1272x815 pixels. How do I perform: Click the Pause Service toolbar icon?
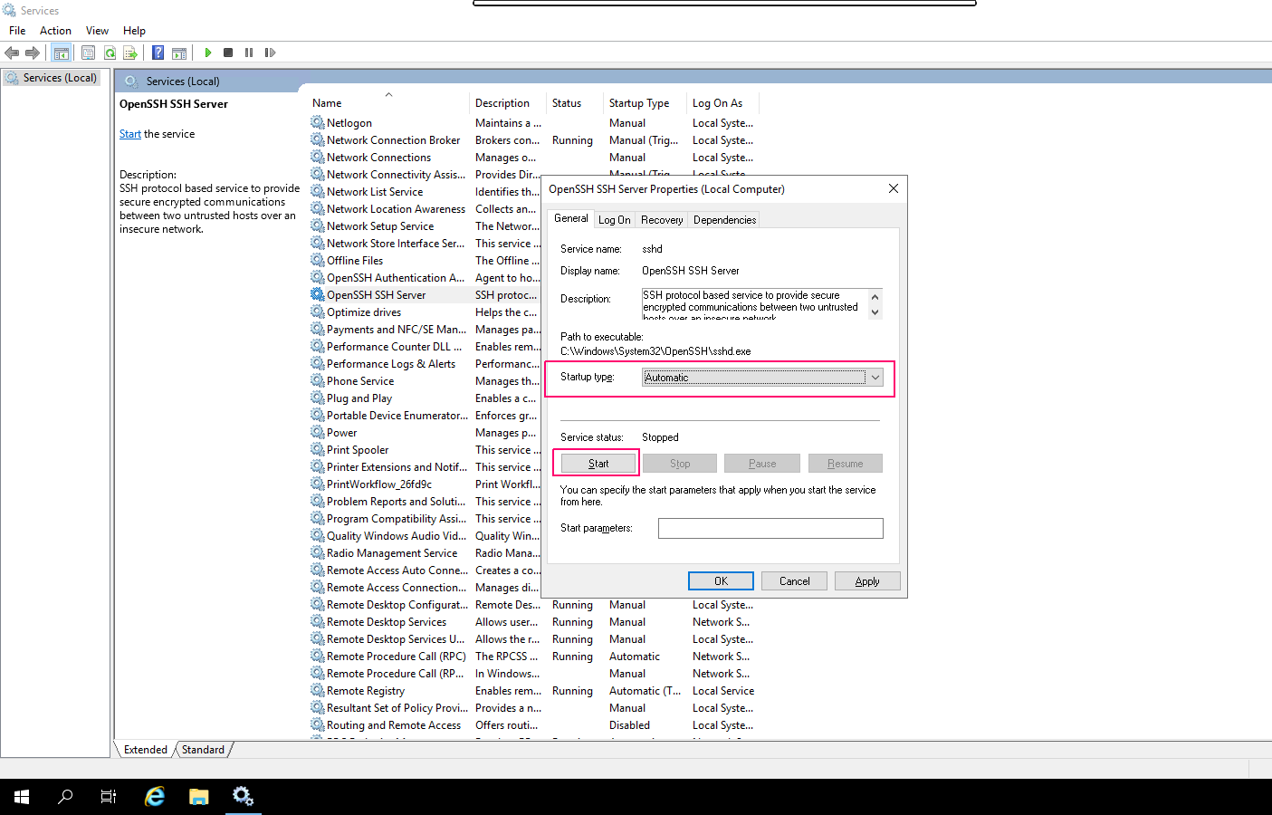point(249,53)
